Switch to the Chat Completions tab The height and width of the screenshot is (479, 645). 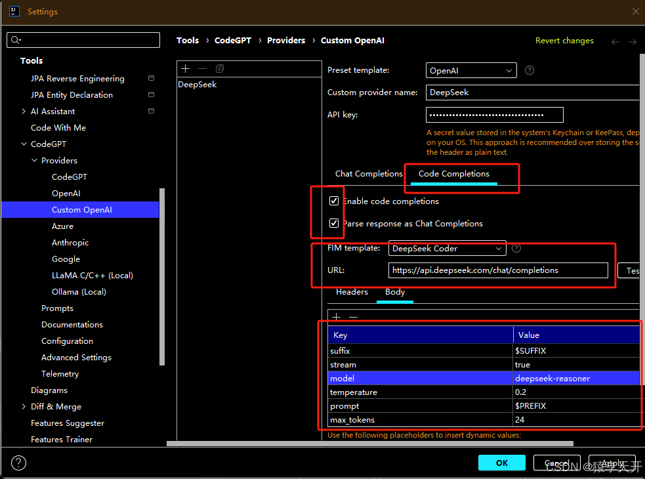click(368, 174)
